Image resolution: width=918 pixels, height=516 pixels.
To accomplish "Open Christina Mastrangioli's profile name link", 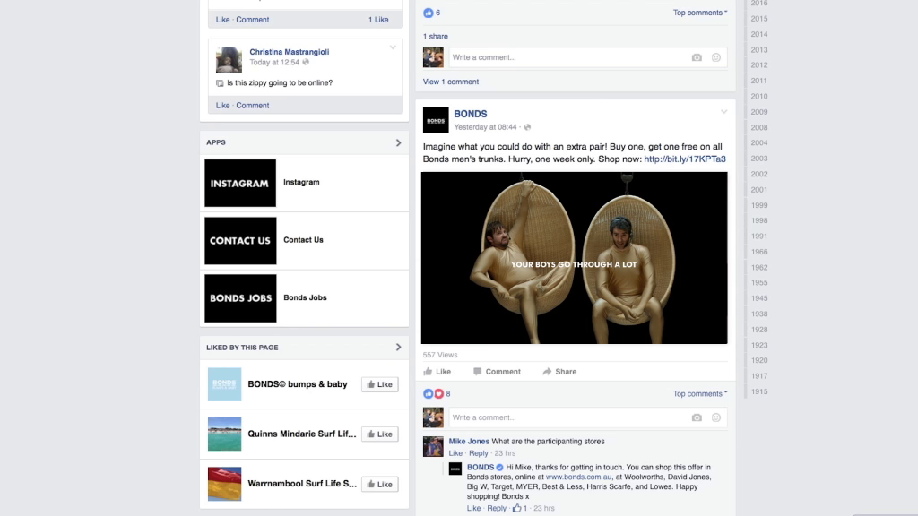I will pos(290,52).
